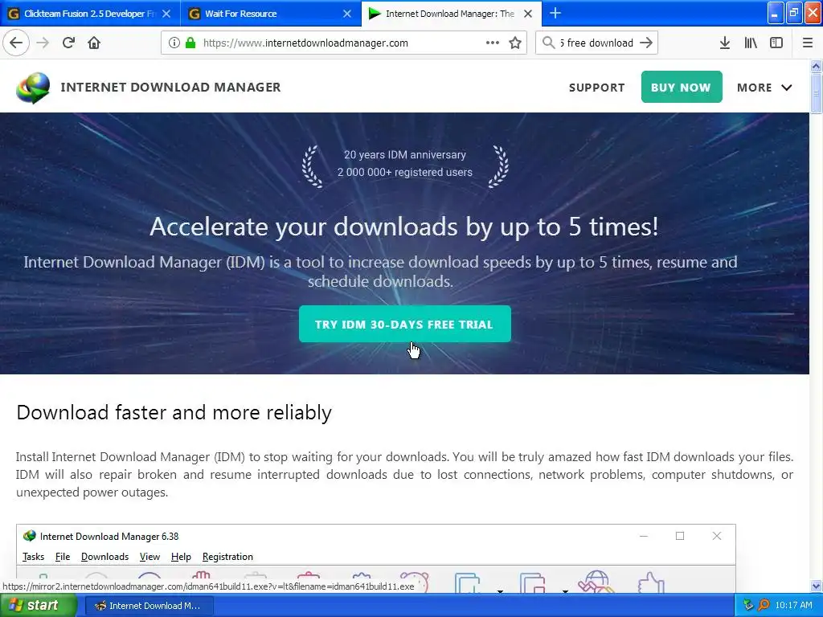This screenshot has height=617, width=823.
Task: Click the thumbs-up icon in IDM toolbar
Action: [651, 582]
